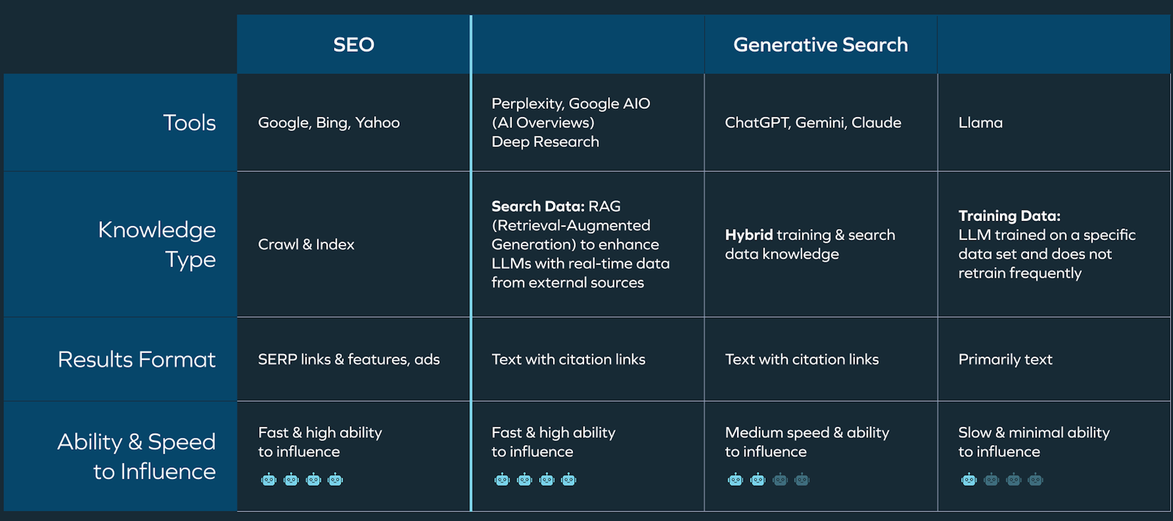Click the Tools row label
The image size is (1173, 521).
[189, 122]
